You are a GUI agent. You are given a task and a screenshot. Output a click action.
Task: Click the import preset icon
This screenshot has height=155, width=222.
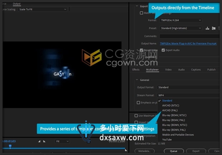click(x=213, y=28)
